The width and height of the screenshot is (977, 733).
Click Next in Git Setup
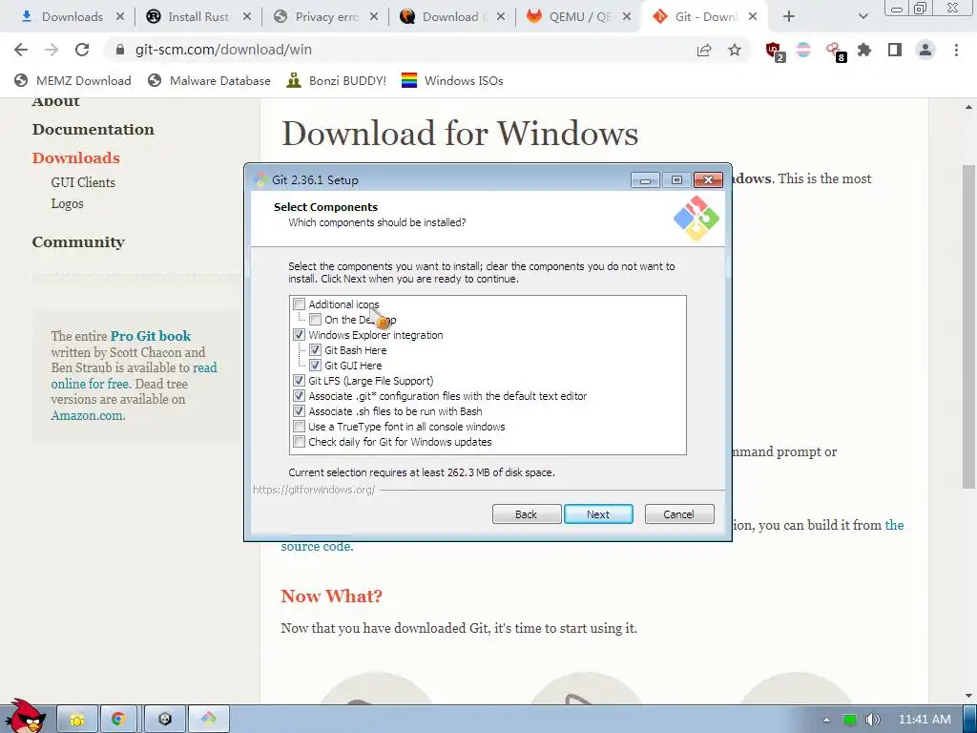[598, 514]
